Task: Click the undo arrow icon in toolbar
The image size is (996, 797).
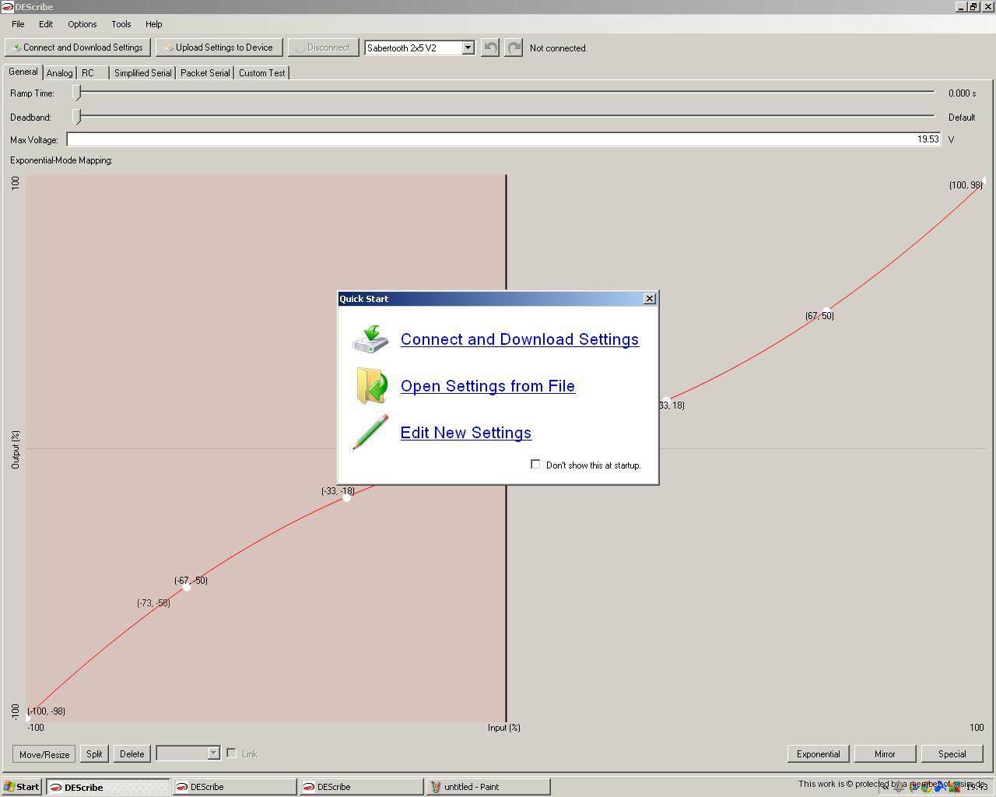Action: pyautogui.click(x=490, y=47)
